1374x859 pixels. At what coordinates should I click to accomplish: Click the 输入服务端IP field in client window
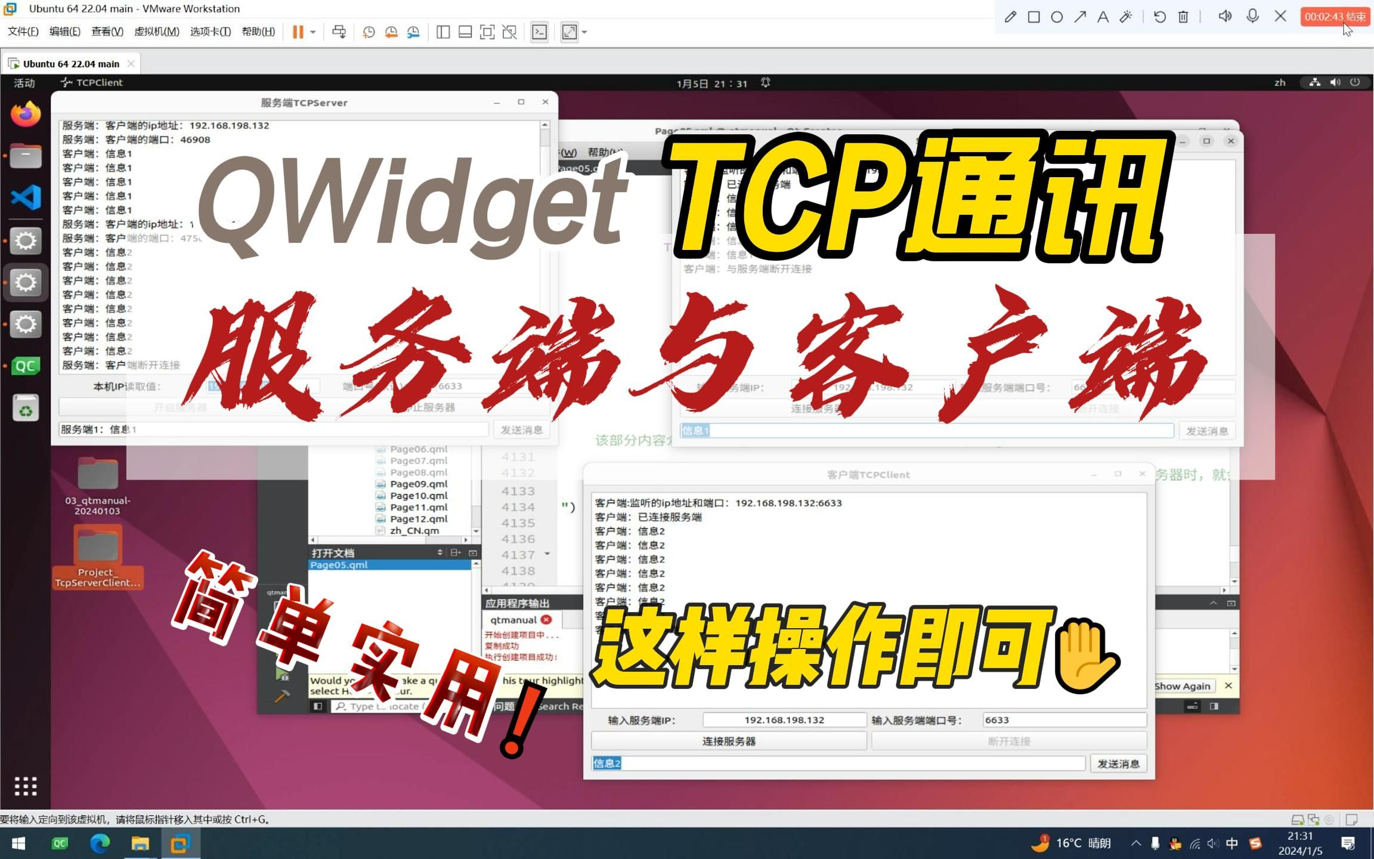pyautogui.click(x=781, y=719)
